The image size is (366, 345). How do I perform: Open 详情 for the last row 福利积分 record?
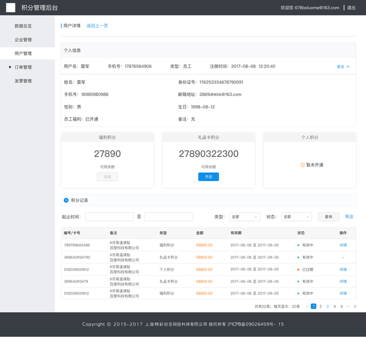pos(343,293)
